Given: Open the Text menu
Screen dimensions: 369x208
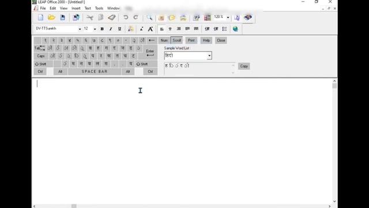Looking at the screenshot, I should [88, 8].
